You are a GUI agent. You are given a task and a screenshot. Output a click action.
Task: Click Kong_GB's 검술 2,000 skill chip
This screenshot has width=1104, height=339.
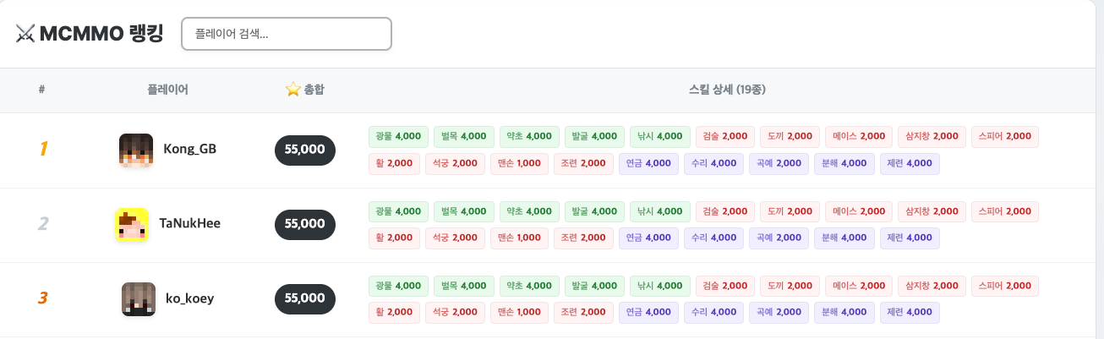(725, 136)
